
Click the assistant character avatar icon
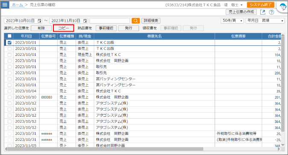click(283, 7)
